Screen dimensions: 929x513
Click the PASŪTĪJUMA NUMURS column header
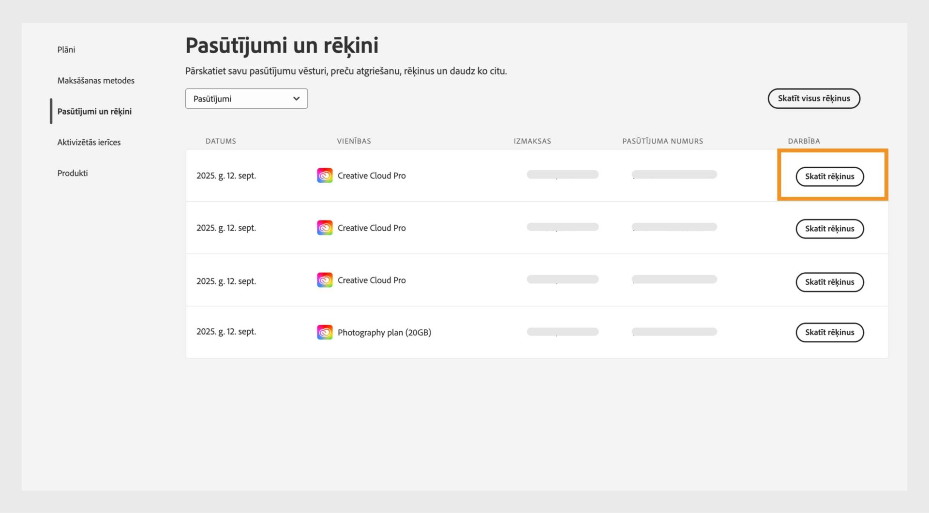click(x=662, y=141)
